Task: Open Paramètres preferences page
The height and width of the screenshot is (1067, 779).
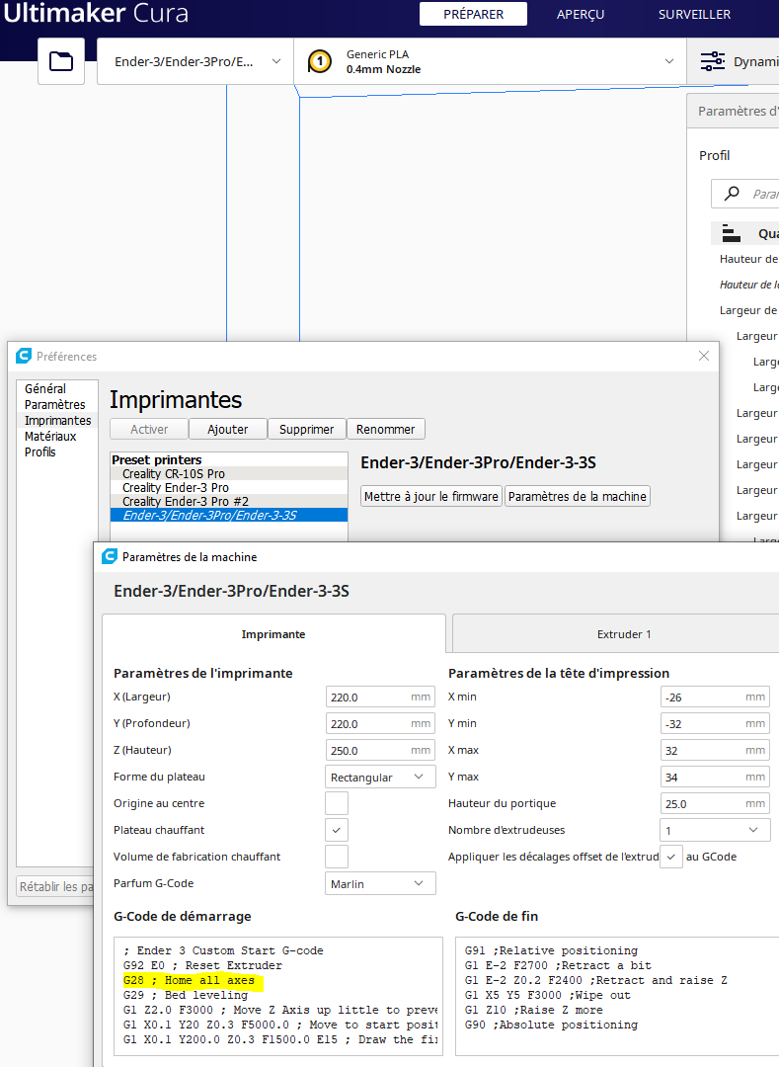Action: pyautogui.click(x=55, y=404)
